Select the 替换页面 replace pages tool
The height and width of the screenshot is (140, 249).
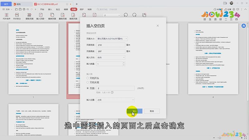52,16
